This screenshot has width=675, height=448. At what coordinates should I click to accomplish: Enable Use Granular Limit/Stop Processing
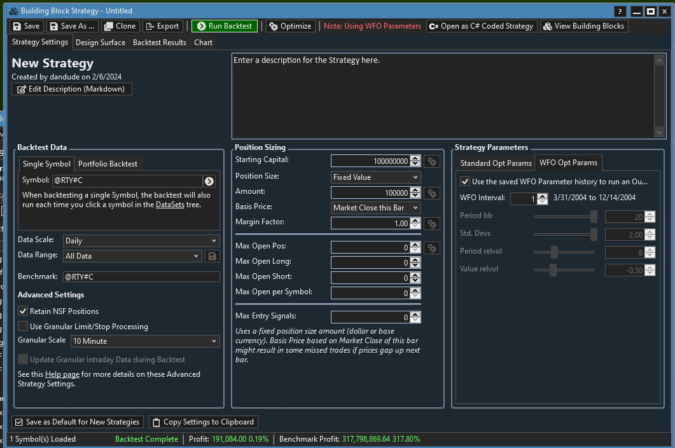pyautogui.click(x=23, y=327)
